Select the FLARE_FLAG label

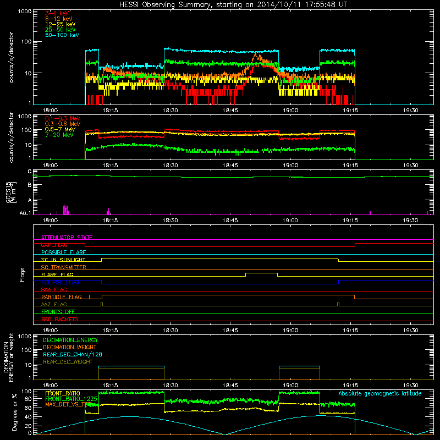[x=57, y=274]
